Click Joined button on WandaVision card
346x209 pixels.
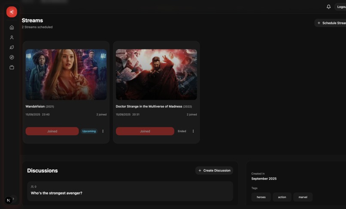(52, 131)
